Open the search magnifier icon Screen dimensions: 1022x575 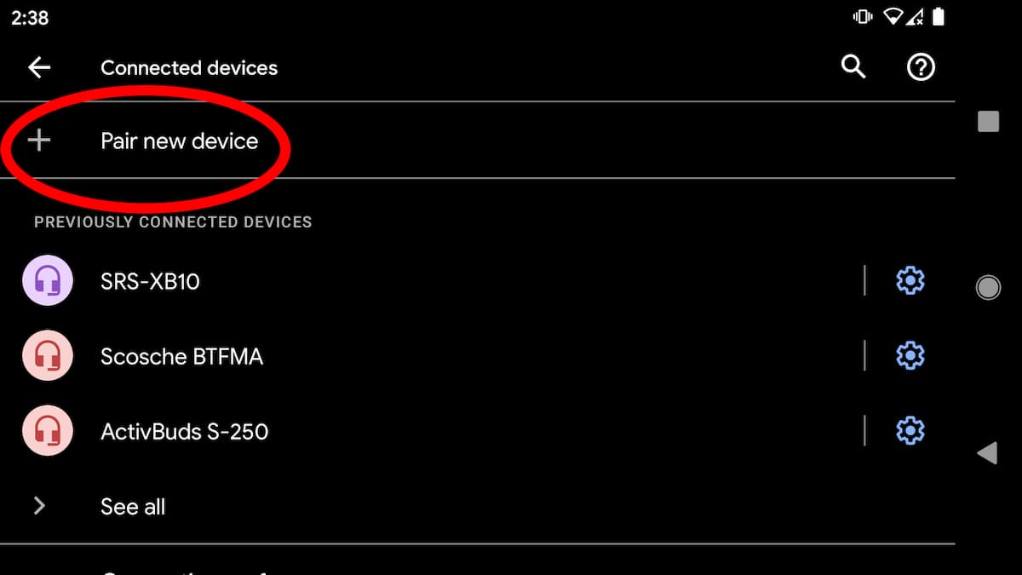[853, 66]
